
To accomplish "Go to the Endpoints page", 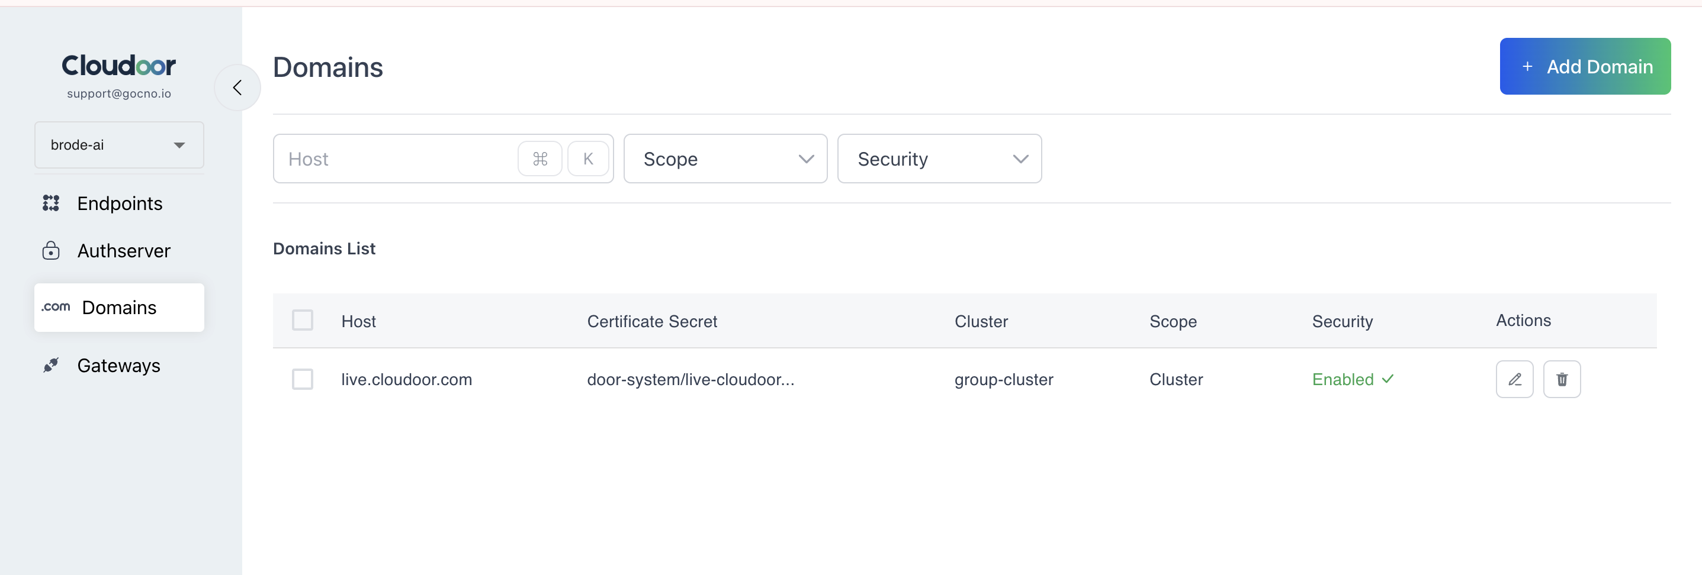I will (x=120, y=203).
